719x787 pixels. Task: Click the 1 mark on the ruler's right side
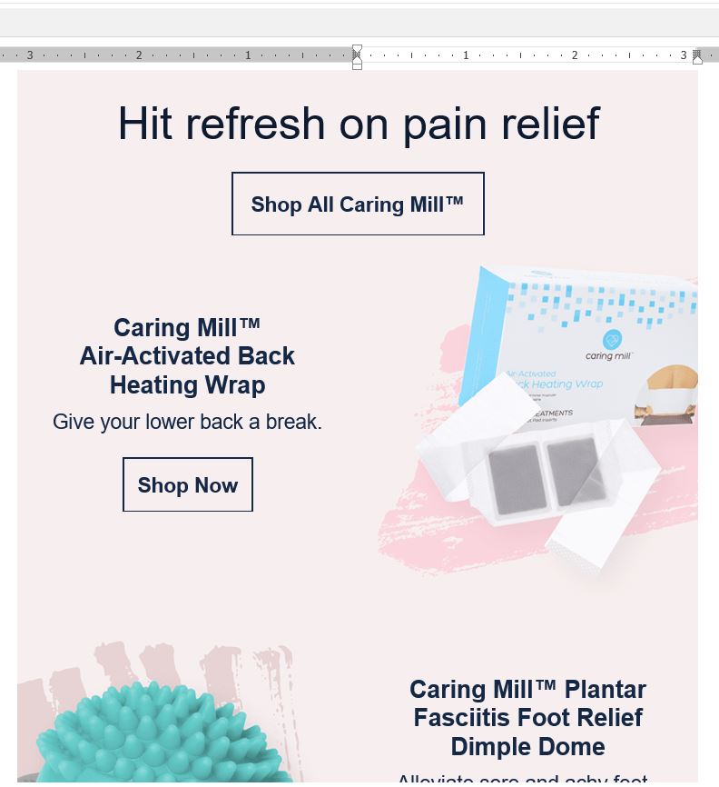tap(466, 55)
